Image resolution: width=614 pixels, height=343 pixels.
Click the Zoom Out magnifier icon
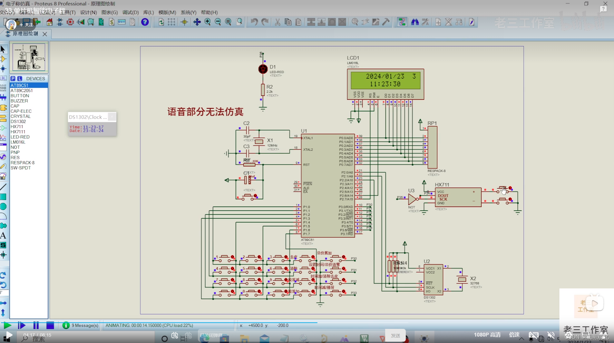[x=218, y=22]
